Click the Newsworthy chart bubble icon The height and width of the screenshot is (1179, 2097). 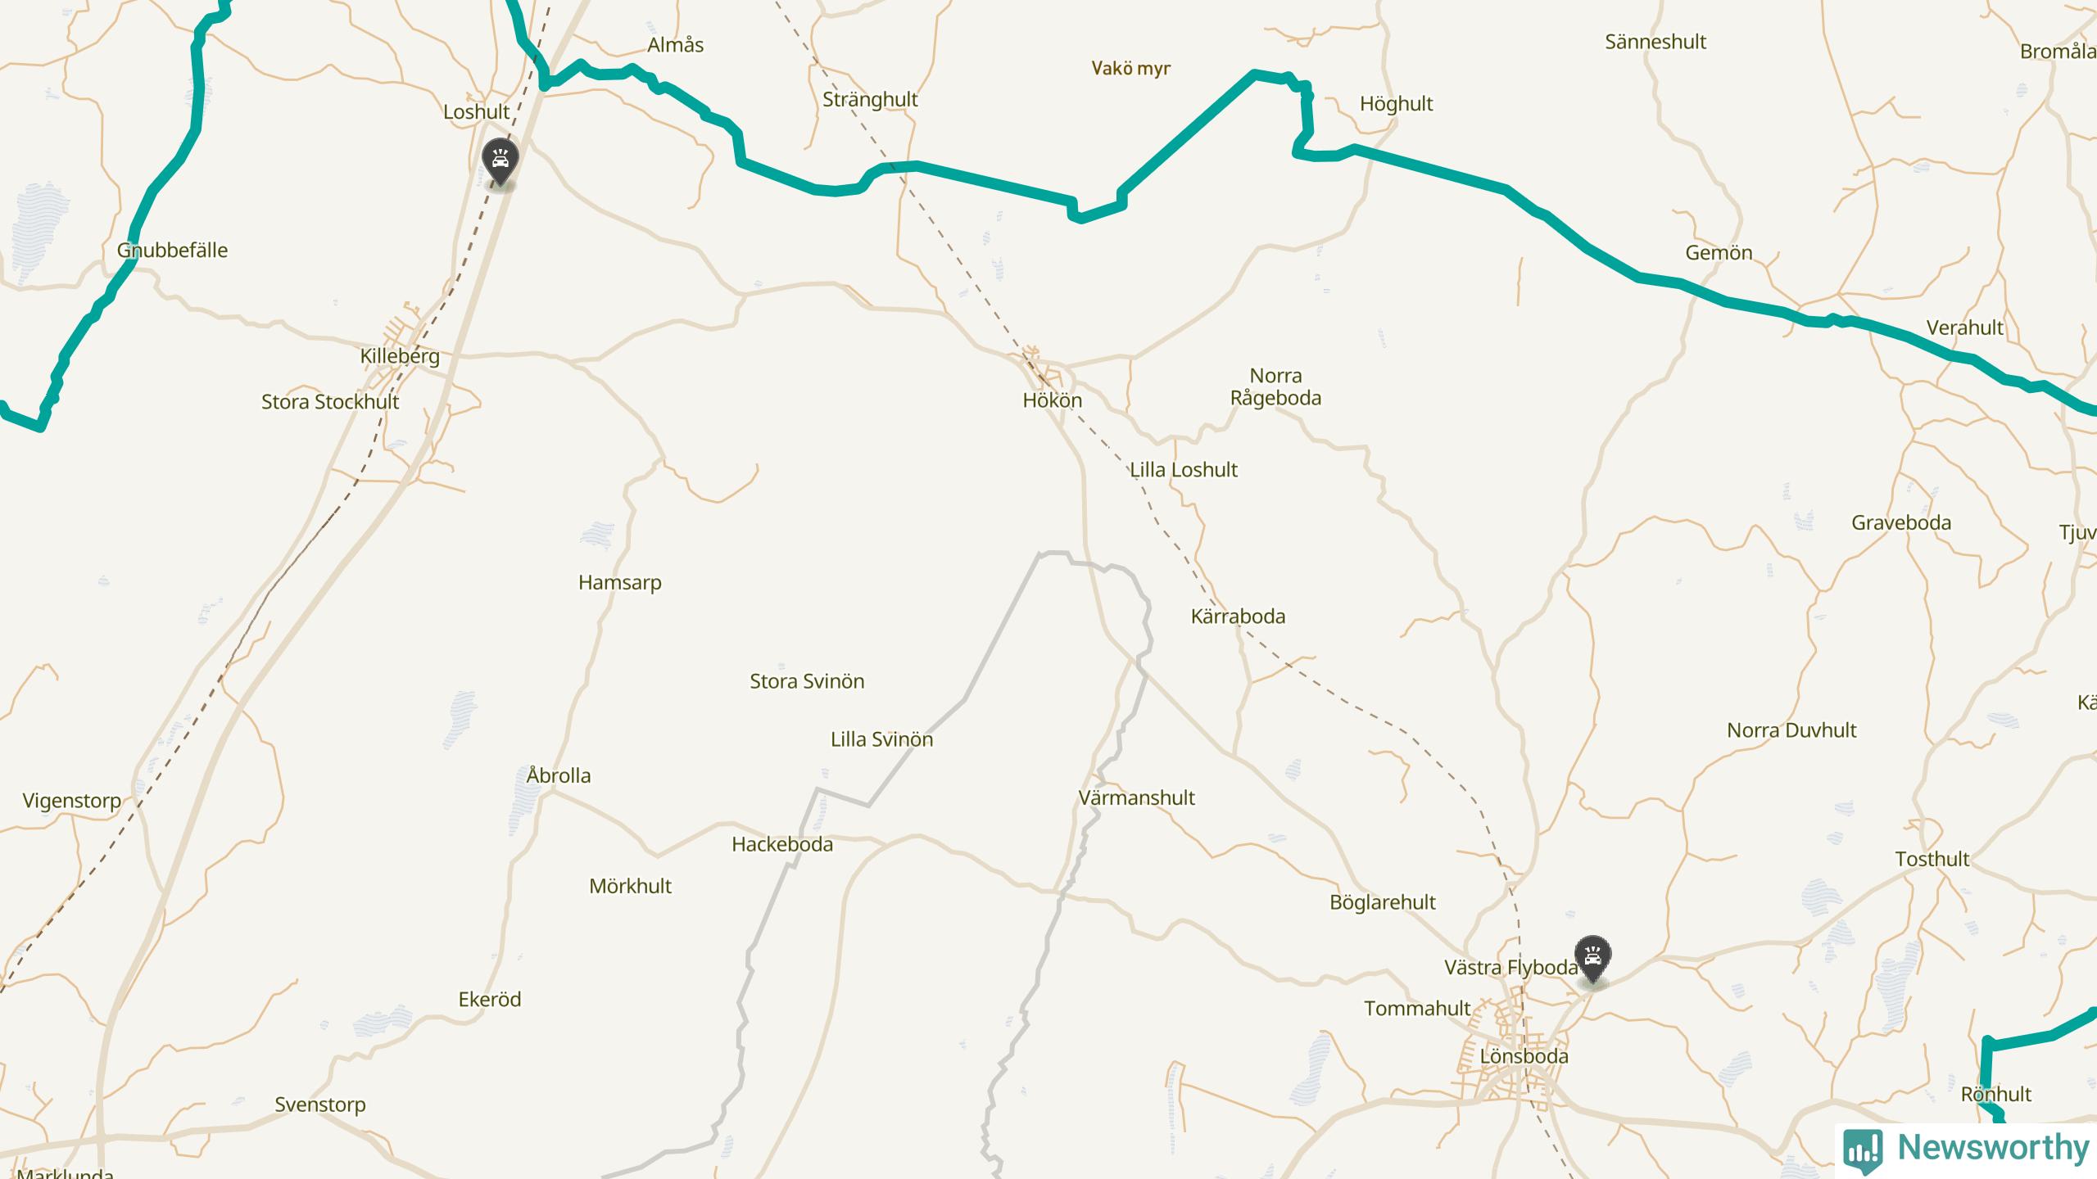click(1863, 1150)
